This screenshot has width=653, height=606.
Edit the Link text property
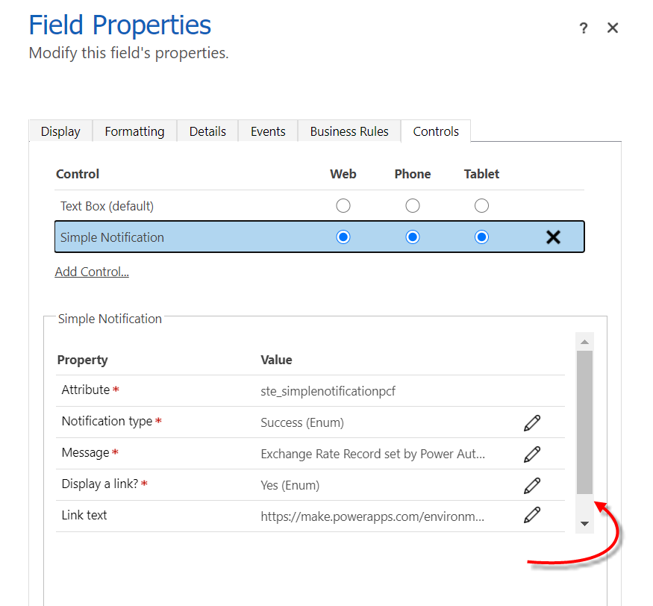point(532,515)
